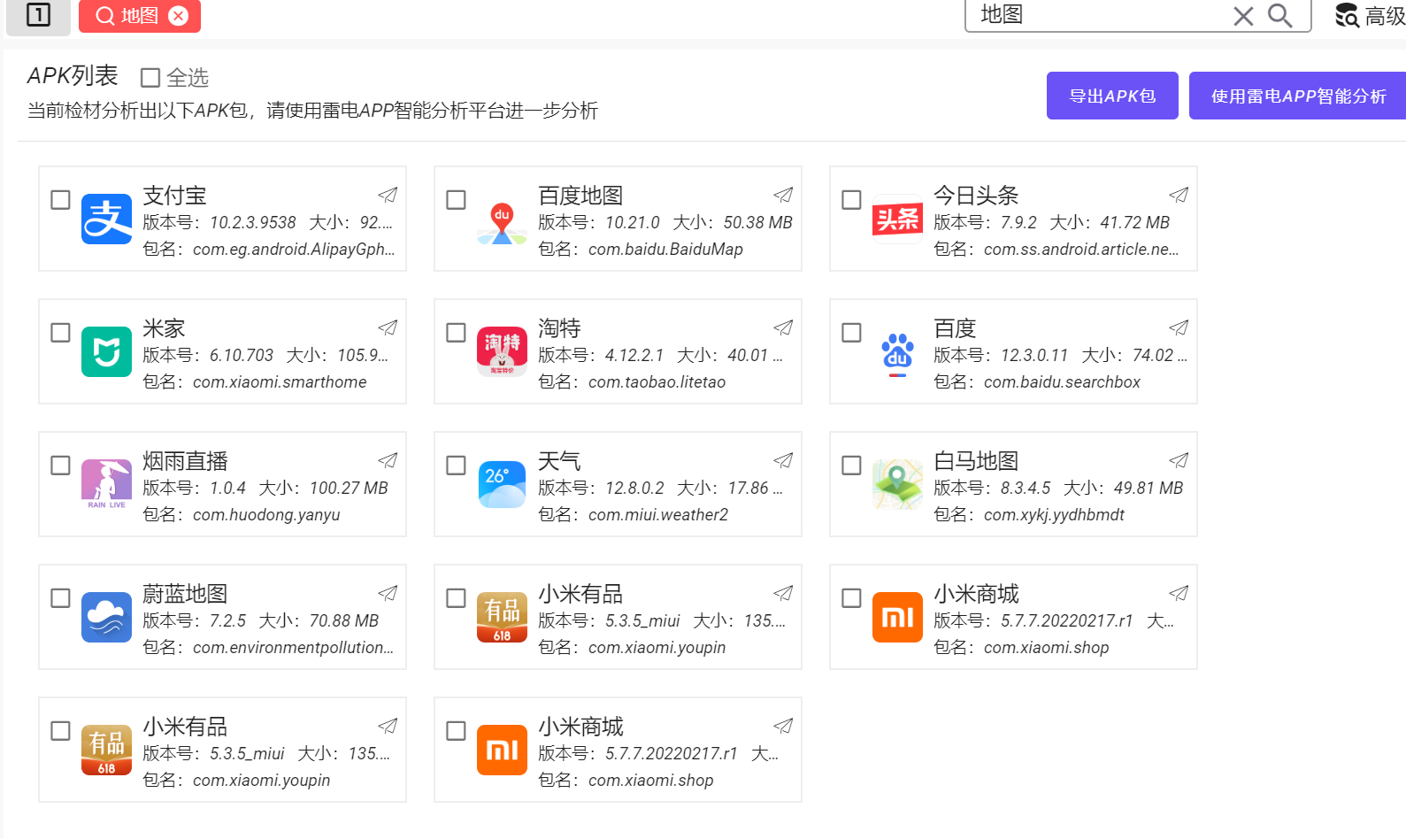Click 使用雷电APP智能分析 button

coord(1298,96)
